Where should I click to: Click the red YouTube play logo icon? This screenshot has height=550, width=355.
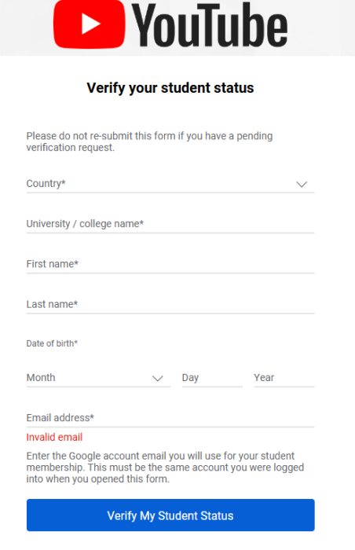coord(89,24)
